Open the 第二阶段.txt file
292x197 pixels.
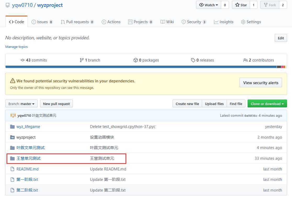27,190
